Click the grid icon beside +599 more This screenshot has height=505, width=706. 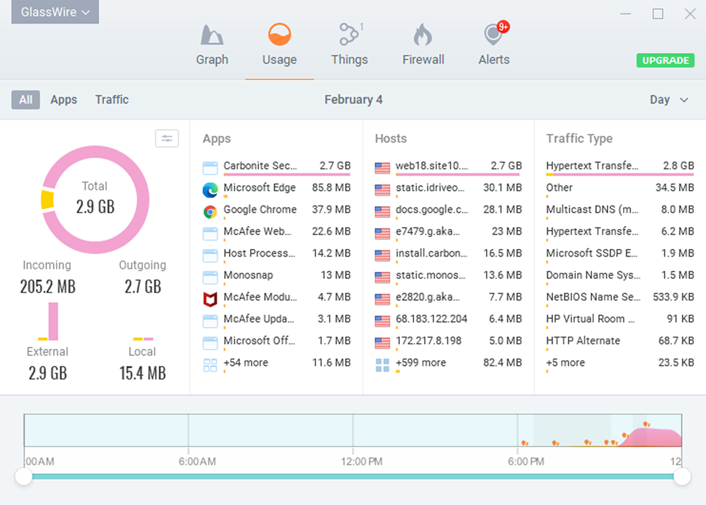tap(382, 365)
